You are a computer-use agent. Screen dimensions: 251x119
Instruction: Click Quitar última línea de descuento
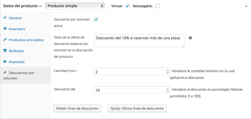[137, 109]
